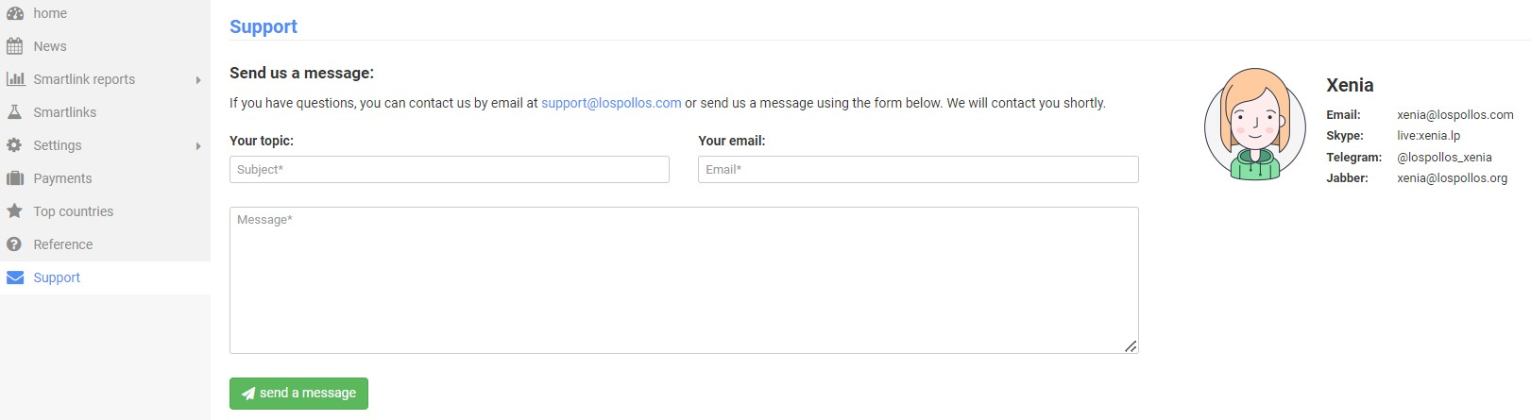This screenshot has width=1531, height=420.
Task: Expand the Smartlink reports submenu arrow
Action: (198, 80)
